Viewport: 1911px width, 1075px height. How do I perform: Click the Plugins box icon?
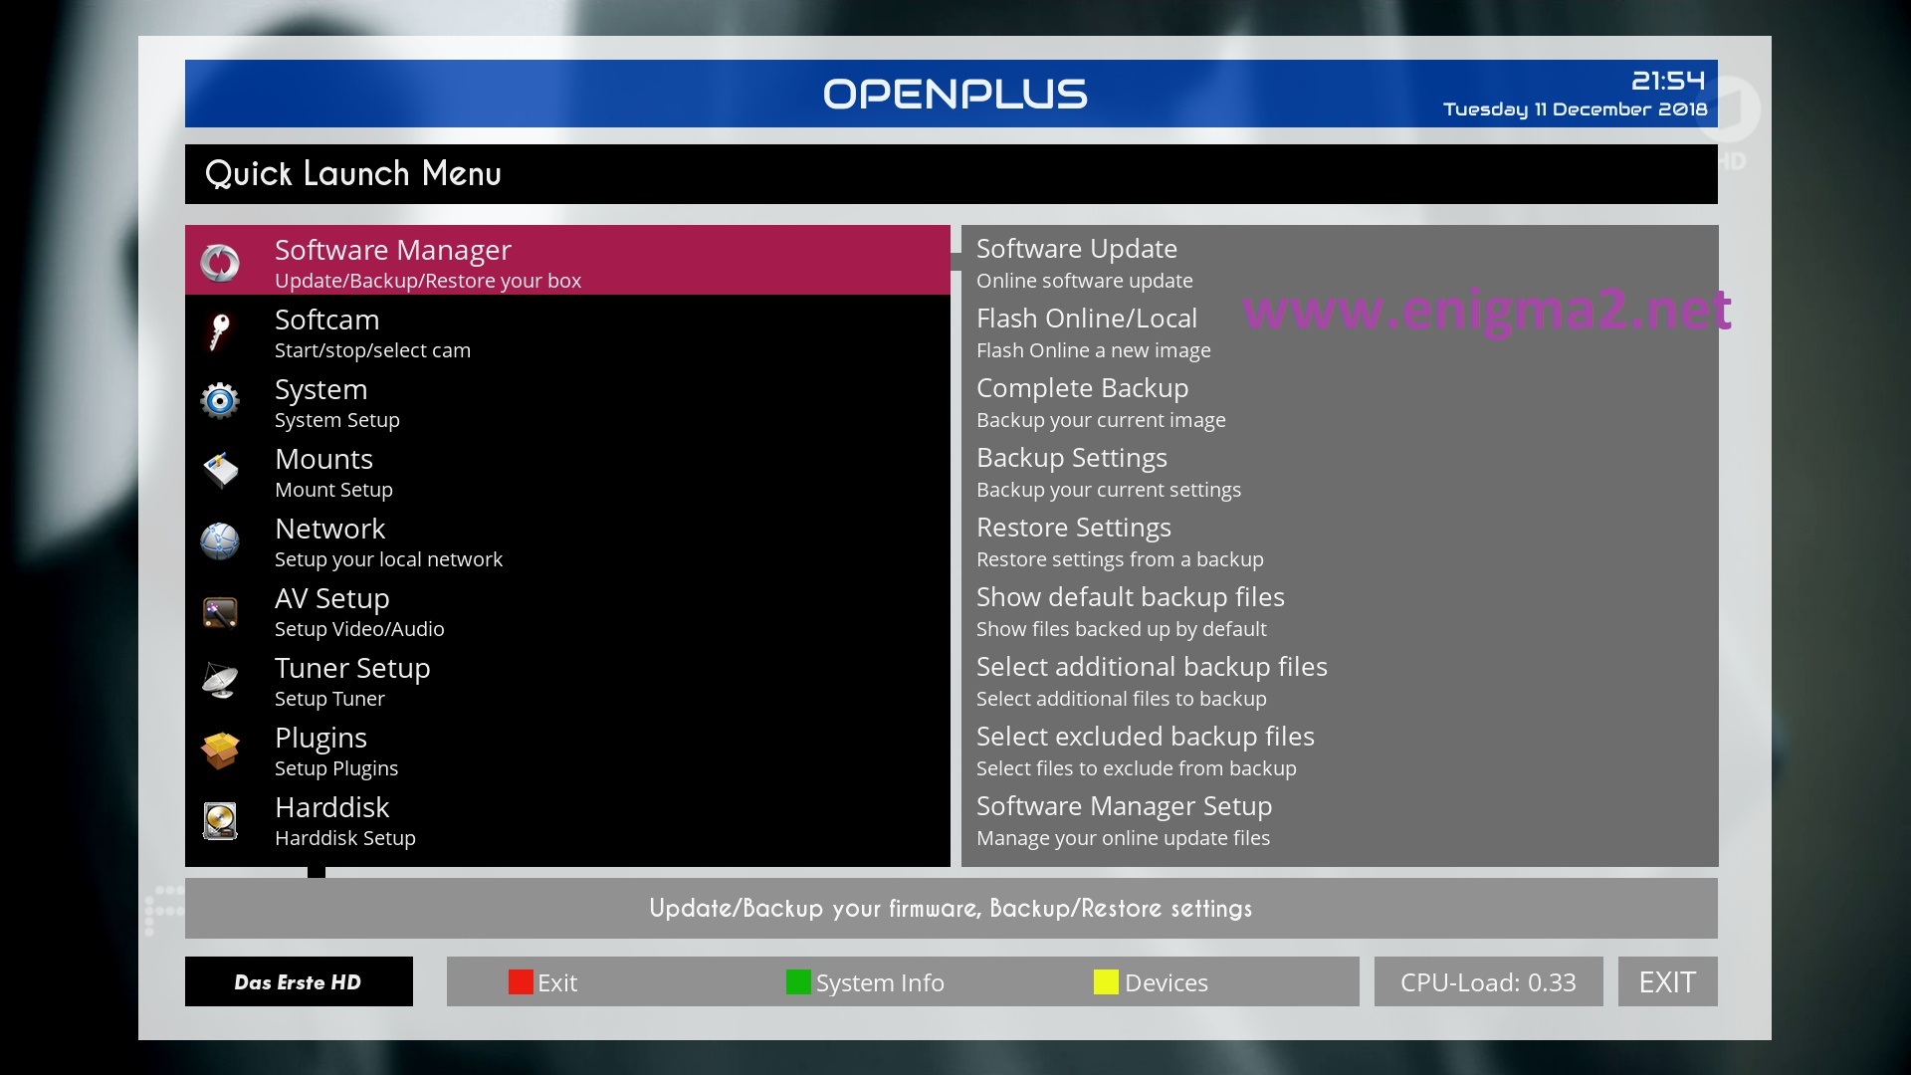[220, 751]
